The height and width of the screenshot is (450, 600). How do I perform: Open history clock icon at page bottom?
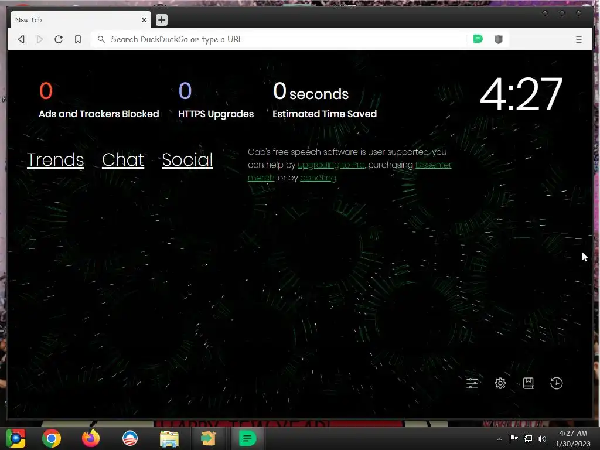pyautogui.click(x=557, y=383)
